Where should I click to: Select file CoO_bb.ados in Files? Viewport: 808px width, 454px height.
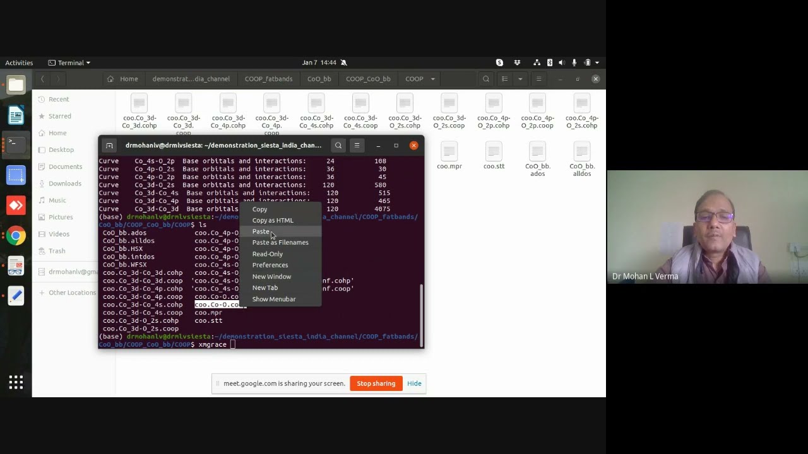(538, 160)
